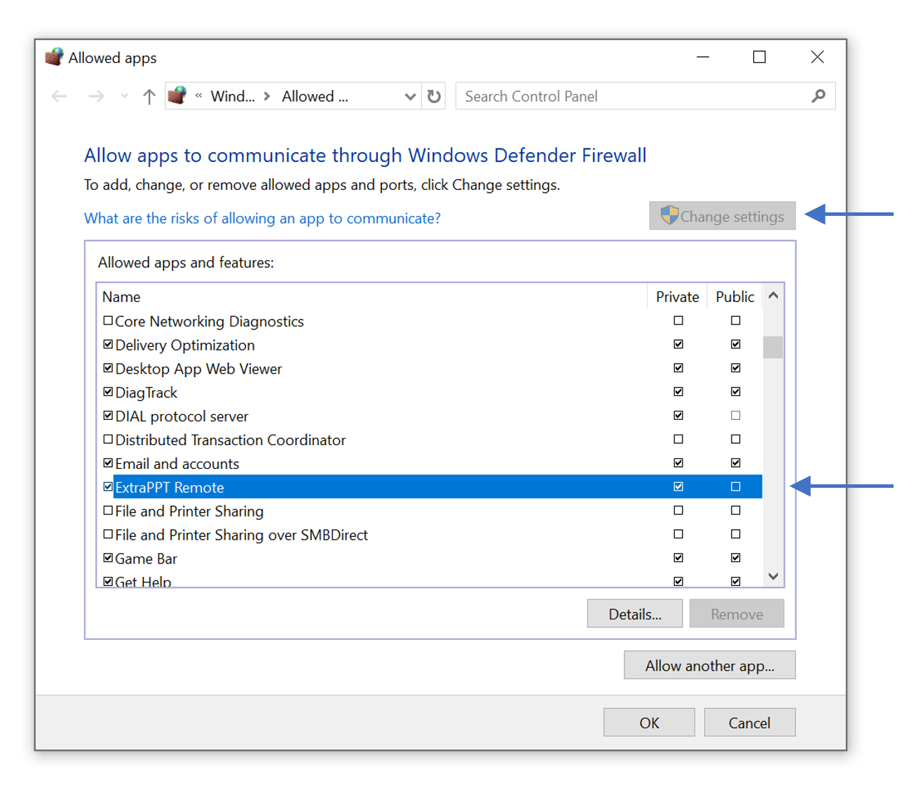Check Distributed Transaction Coordinator Private checkbox
Screen dimensions: 918x792
tap(678, 439)
